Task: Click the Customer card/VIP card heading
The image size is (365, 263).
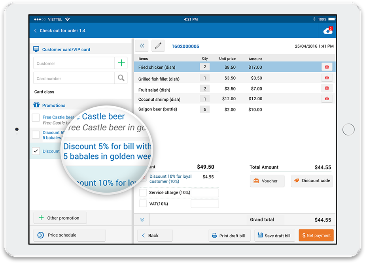Action: pos(66,49)
